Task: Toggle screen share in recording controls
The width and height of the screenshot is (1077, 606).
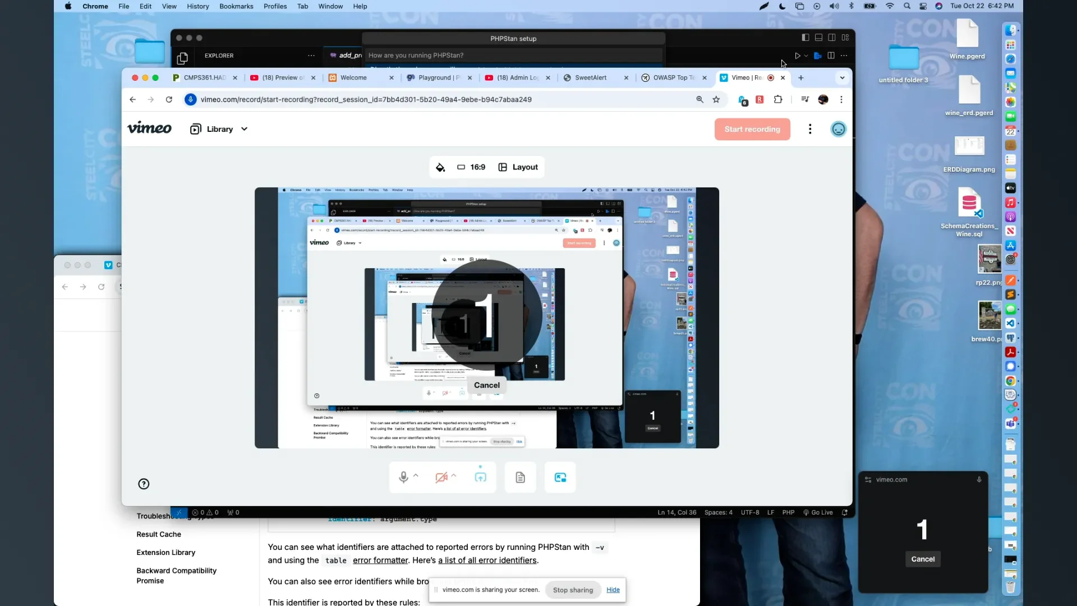Action: [480, 478]
